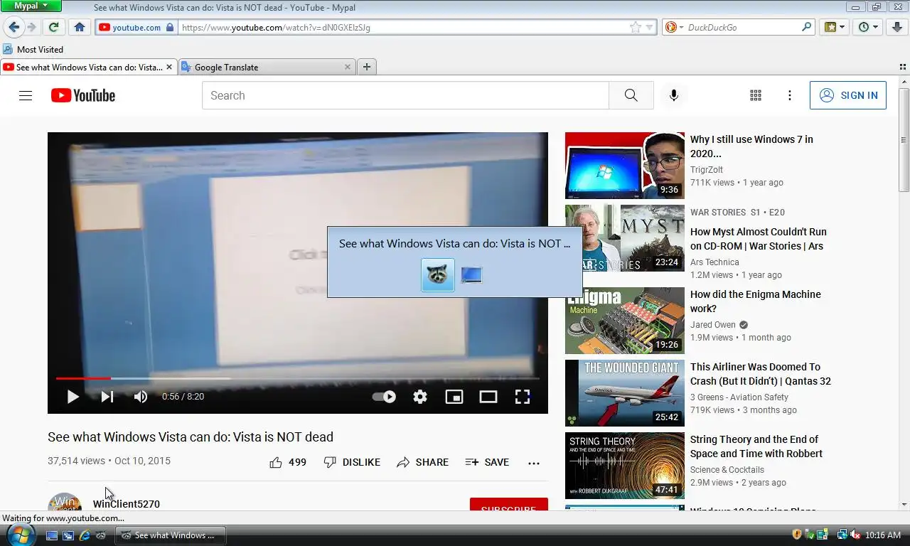Open How did the Enigma Machine work title
The image size is (910, 546).
756,301
